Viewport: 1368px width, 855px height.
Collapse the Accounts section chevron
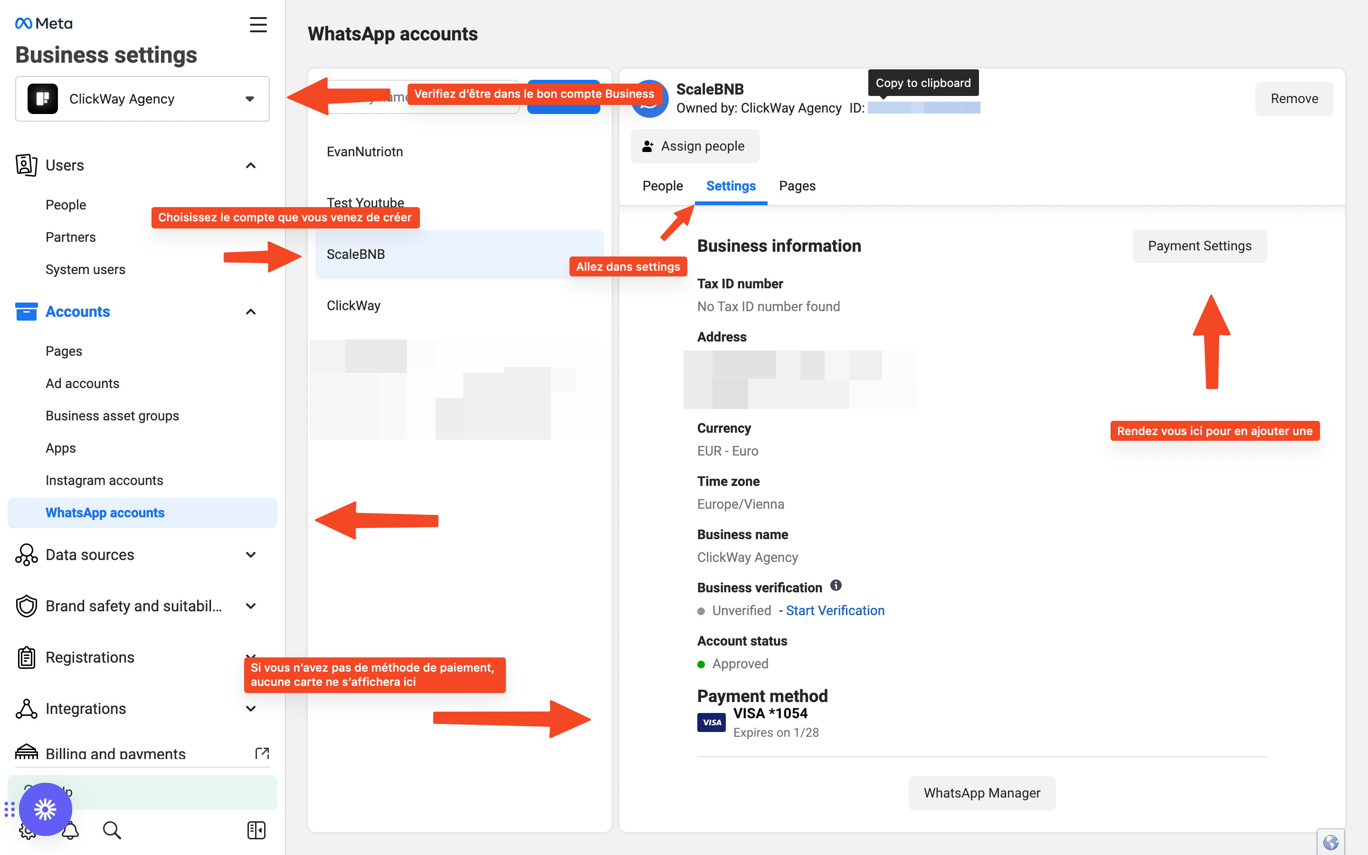click(251, 312)
